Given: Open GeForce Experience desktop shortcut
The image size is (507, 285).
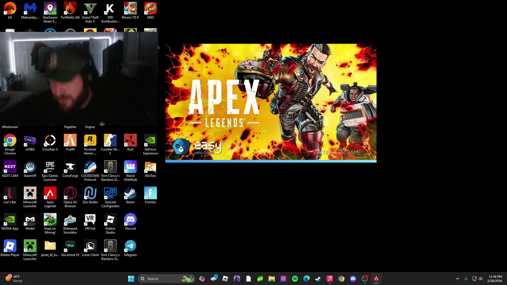Looking at the screenshot, I should point(151,144).
